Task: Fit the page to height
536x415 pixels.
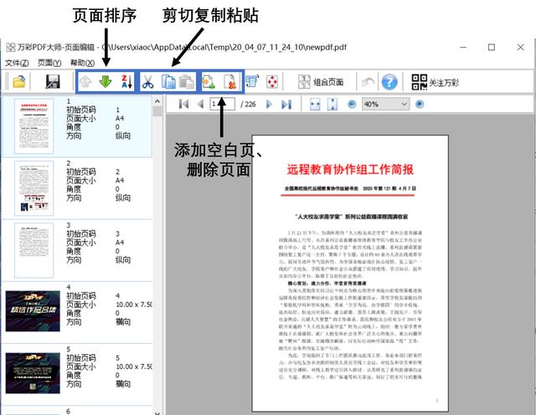Action: pyautogui.click(x=332, y=105)
